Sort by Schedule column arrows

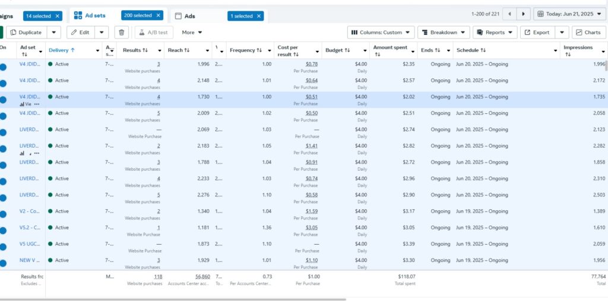click(x=483, y=50)
